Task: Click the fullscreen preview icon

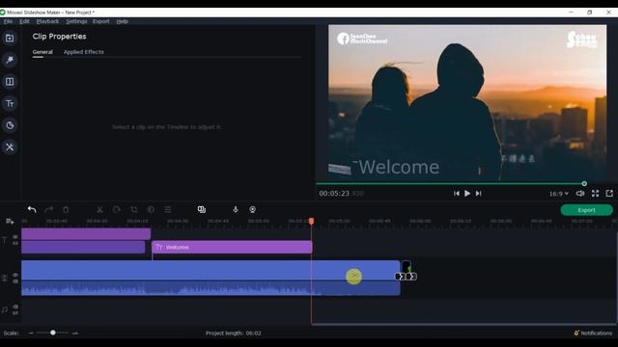Action: [x=595, y=193]
